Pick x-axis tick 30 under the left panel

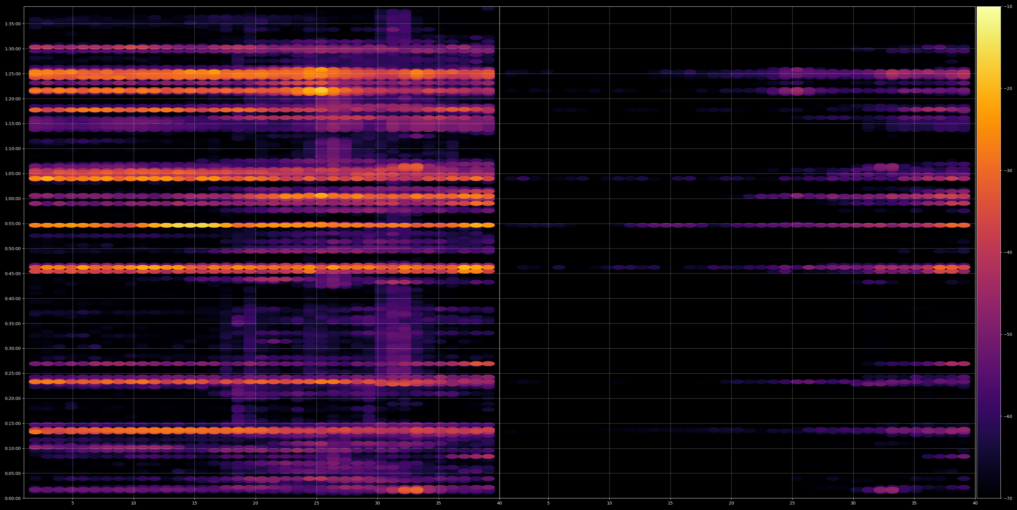point(377,503)
